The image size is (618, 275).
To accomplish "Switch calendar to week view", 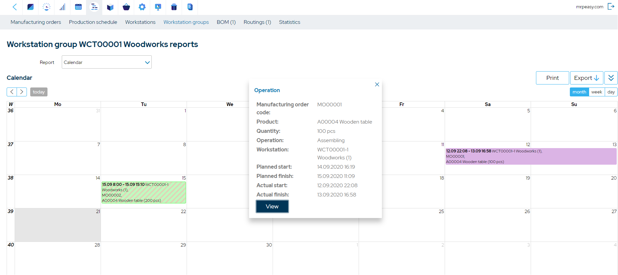I will (596, 92).
